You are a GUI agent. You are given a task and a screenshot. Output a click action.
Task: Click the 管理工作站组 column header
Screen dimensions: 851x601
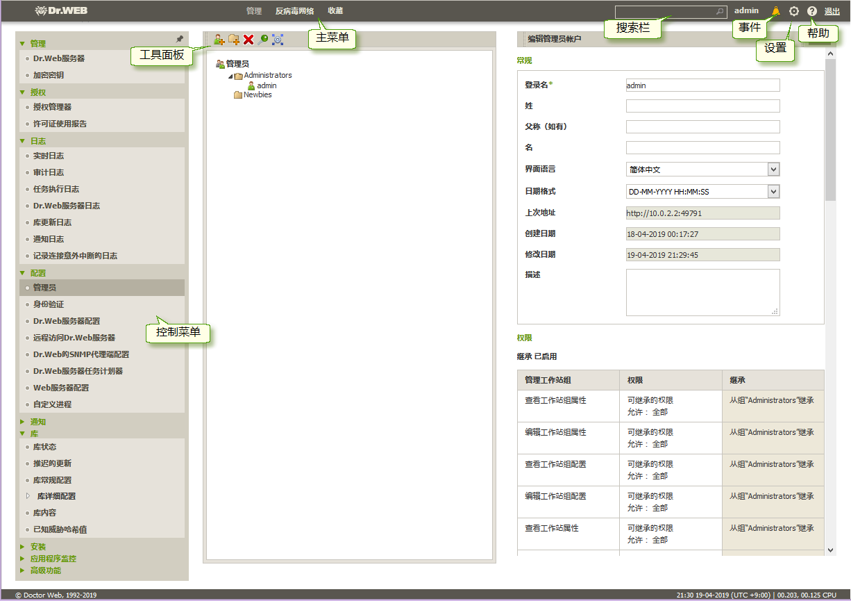coord(568,380)
